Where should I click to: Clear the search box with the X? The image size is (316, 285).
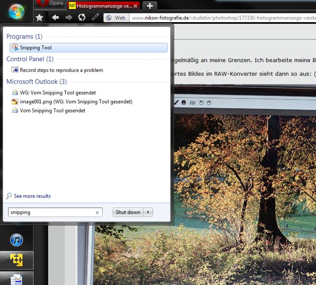pos(97,213)
